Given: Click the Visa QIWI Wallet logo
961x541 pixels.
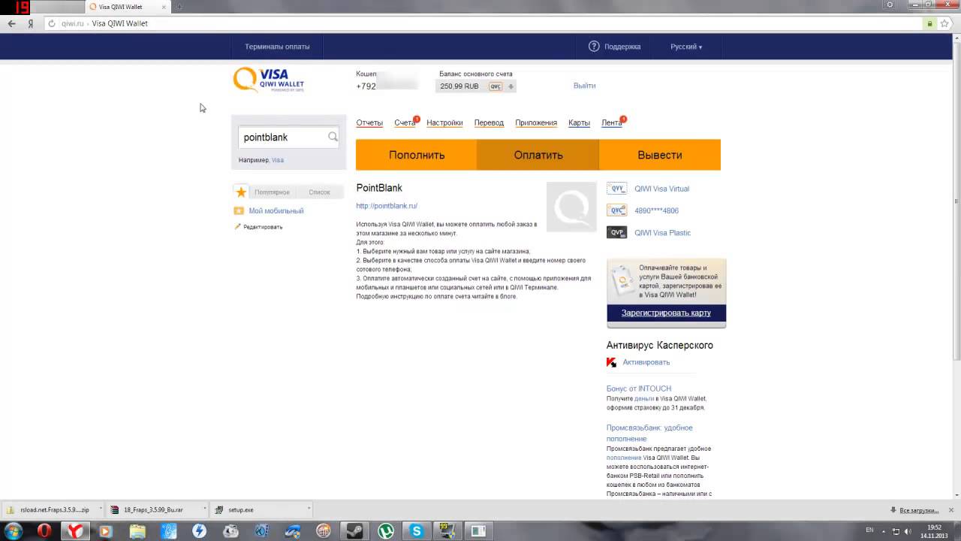Looking at the screenshot, I should 269,80.
